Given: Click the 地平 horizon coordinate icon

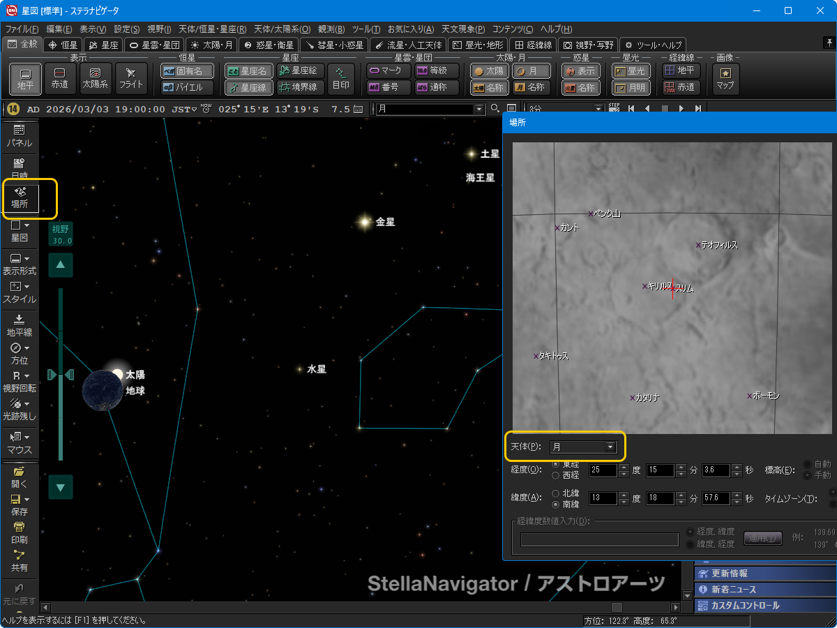Looking at the screenshot, I should [25, 78].
